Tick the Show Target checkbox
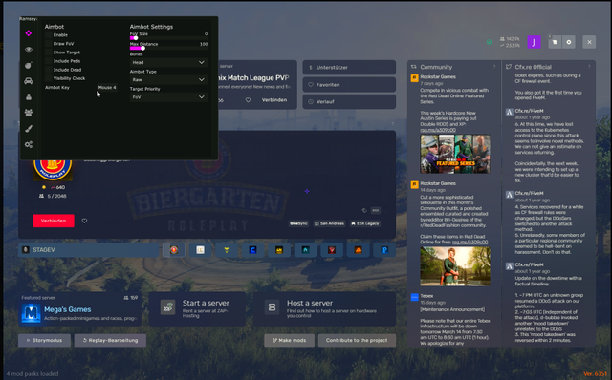The height and width of the screenshot is (380, 612). click(49, 53)
